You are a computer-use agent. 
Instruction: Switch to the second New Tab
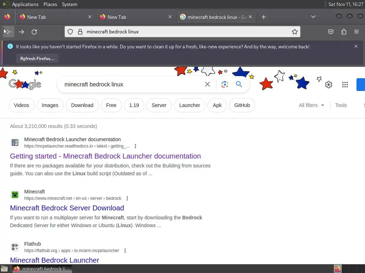click(x=135, y=17)
